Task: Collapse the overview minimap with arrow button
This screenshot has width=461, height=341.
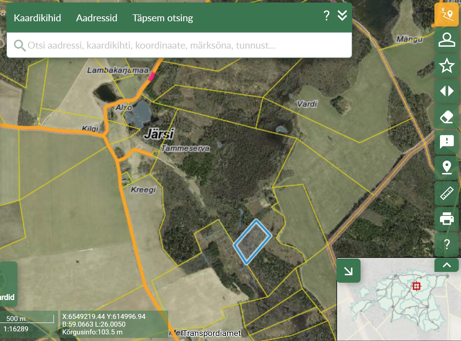Action: coord(348,271)
